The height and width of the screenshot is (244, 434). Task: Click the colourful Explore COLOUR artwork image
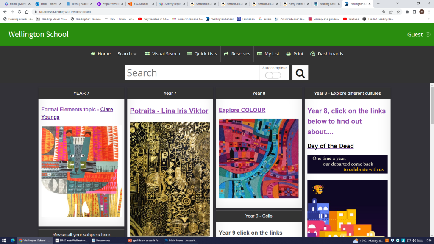(259, 158)
